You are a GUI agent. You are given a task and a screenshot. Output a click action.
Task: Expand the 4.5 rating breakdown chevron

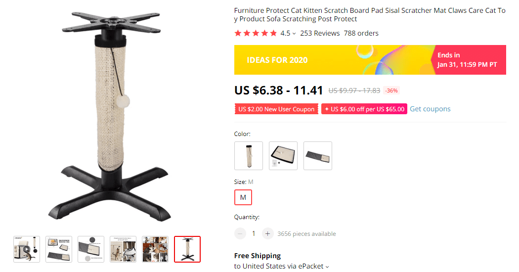pos(294,34)
